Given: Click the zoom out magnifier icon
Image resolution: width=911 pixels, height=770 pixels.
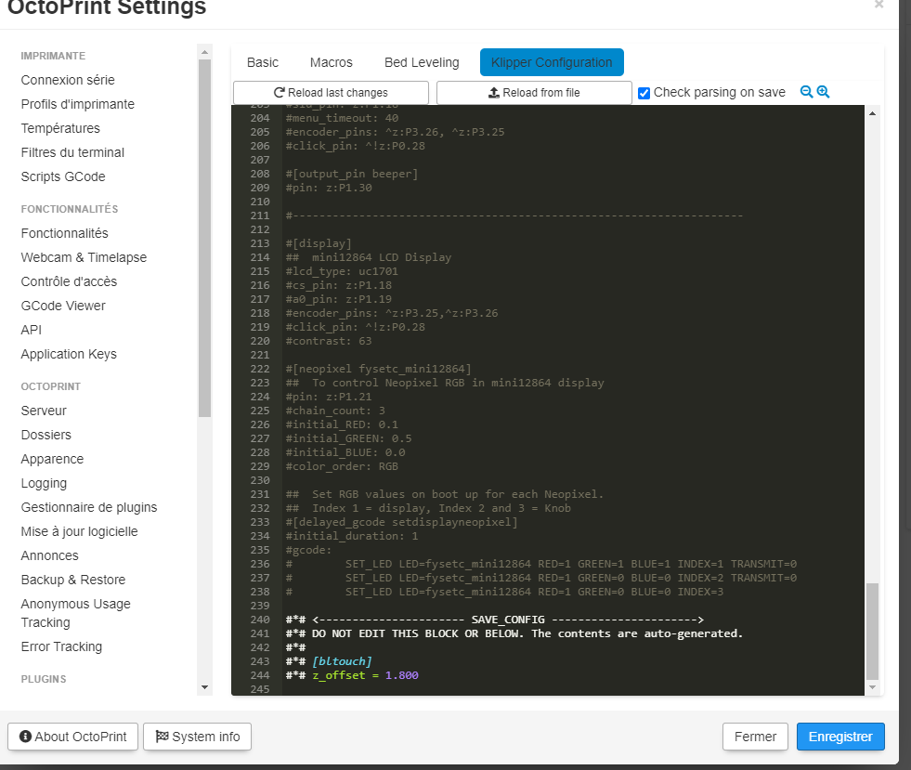Looking at the screenshot, I should (x=806, y=92).
